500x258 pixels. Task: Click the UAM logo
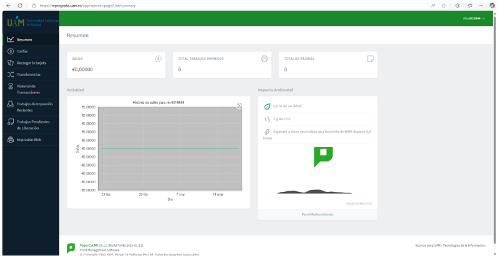33,22
